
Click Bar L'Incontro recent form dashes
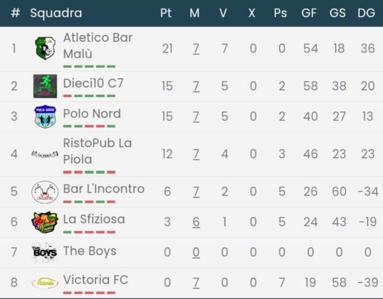pos(89,202)
